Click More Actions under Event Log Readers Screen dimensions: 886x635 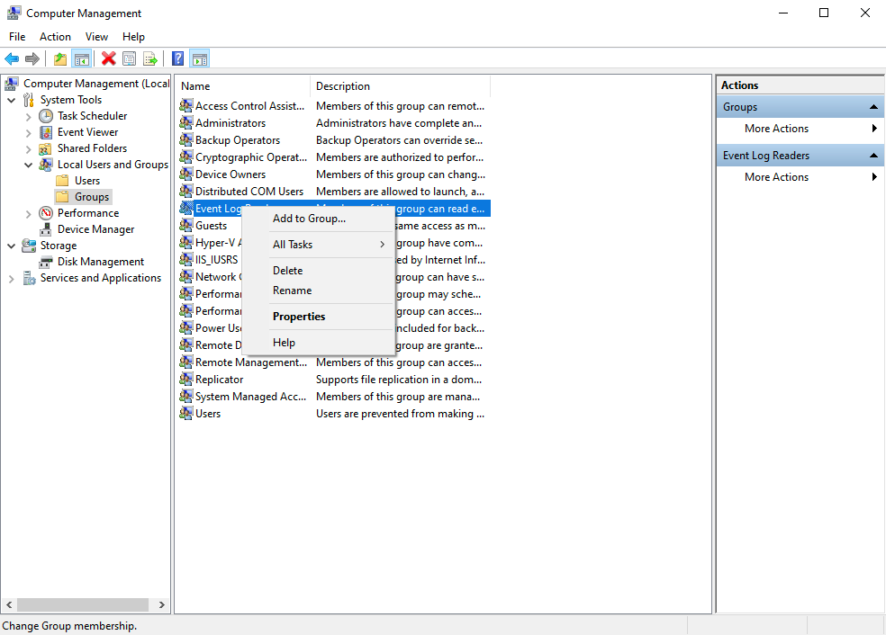coord(776,177)
